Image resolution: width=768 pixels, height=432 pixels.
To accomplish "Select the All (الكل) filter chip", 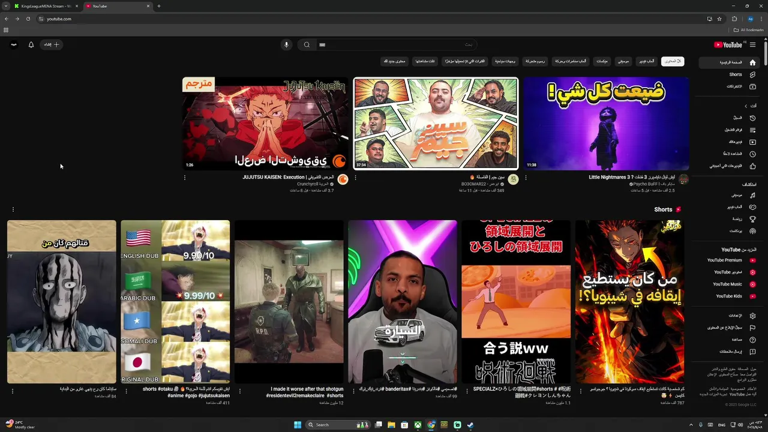I will click(x=673, y=61).
